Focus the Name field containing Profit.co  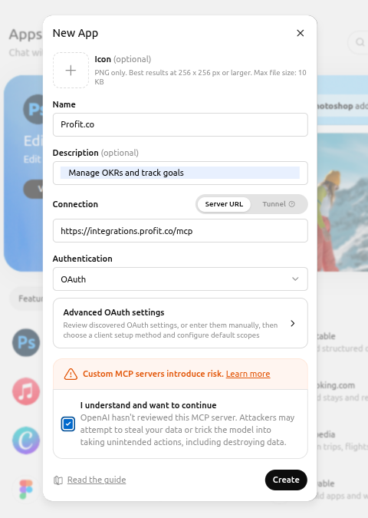[180, 124]
